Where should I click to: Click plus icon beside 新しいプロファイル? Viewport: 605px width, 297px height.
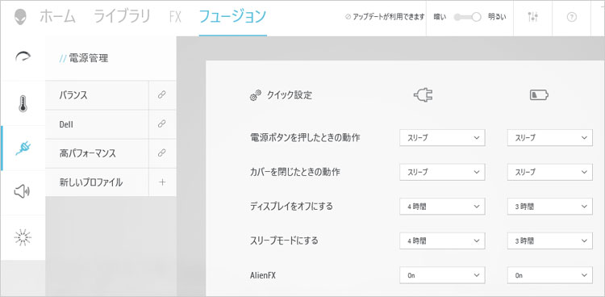(x=162, y=182)
